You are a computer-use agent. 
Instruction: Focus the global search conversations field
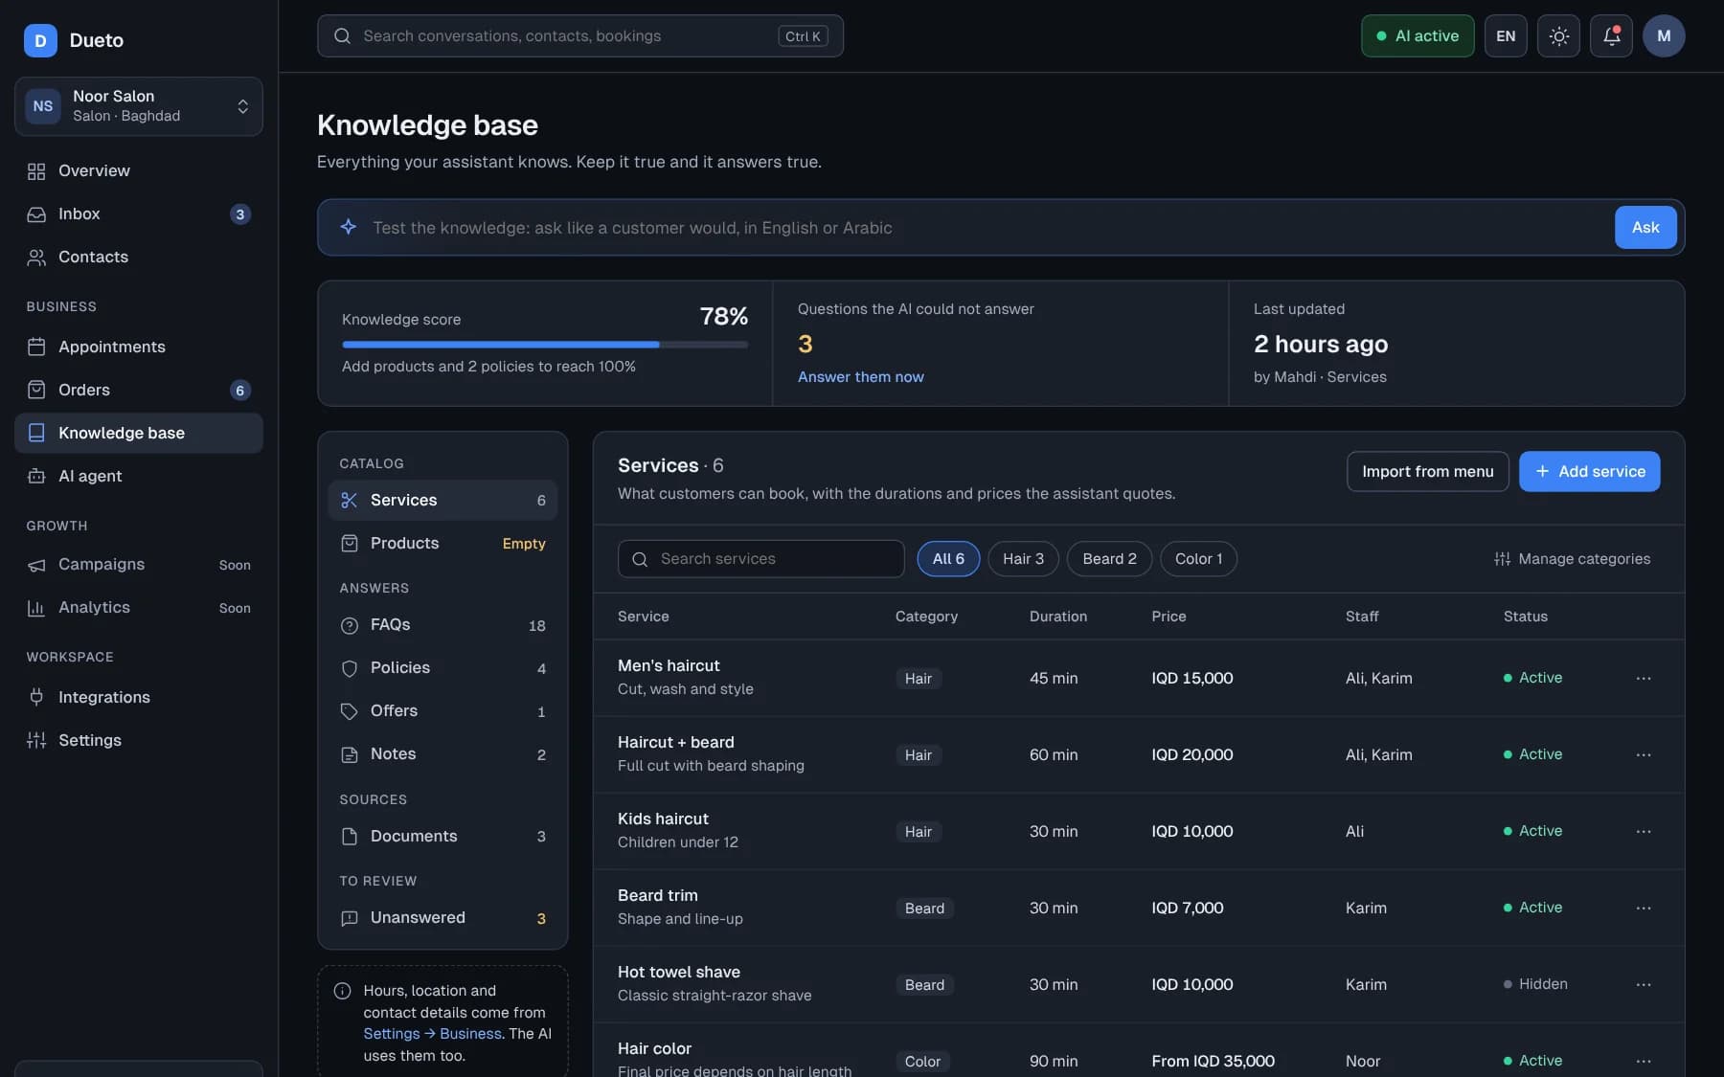[580, 36]
